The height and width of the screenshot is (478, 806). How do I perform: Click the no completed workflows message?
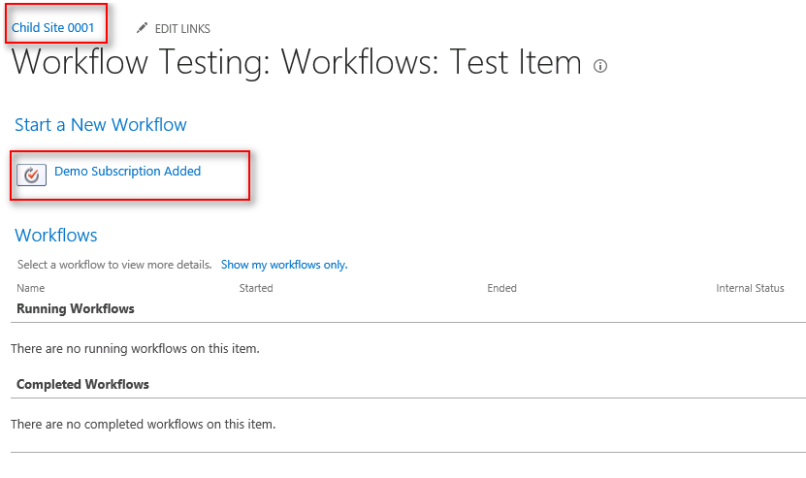[143, 424]
